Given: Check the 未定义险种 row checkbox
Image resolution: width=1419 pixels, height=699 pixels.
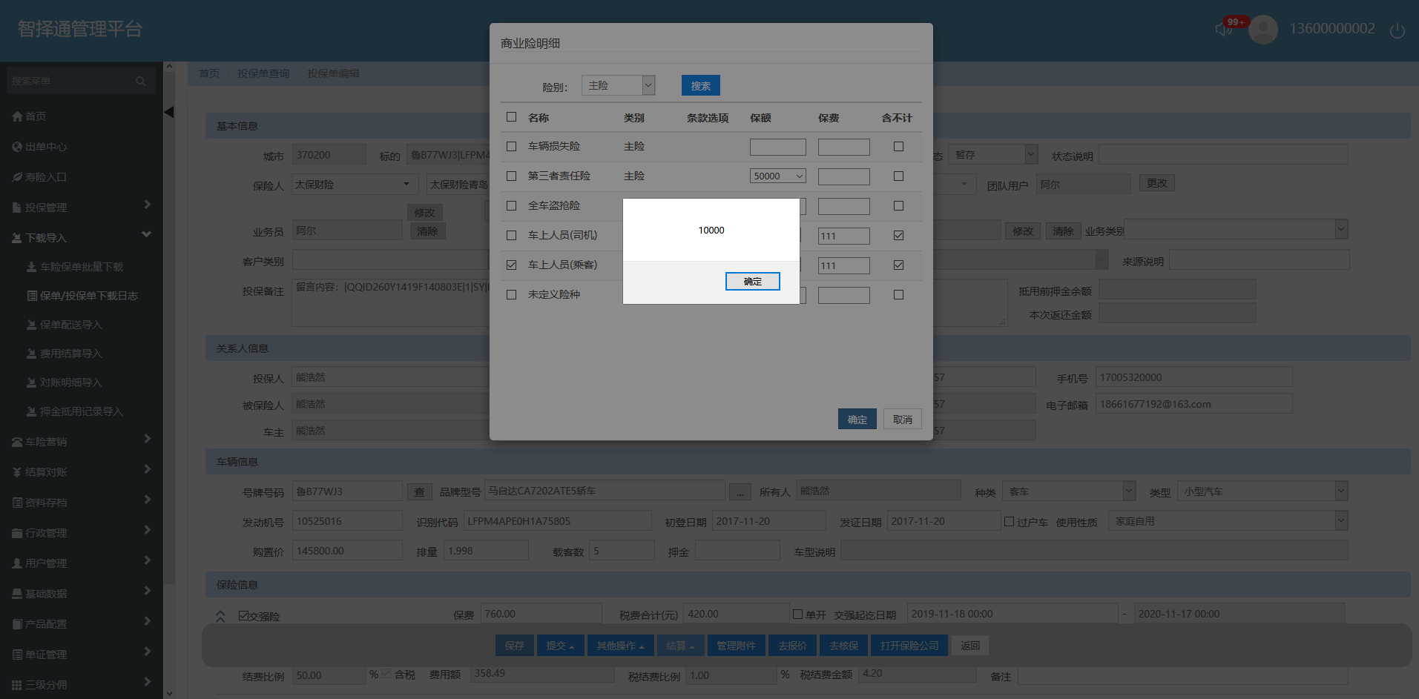Looking at the screenshot, I should (x=511, y=295).
